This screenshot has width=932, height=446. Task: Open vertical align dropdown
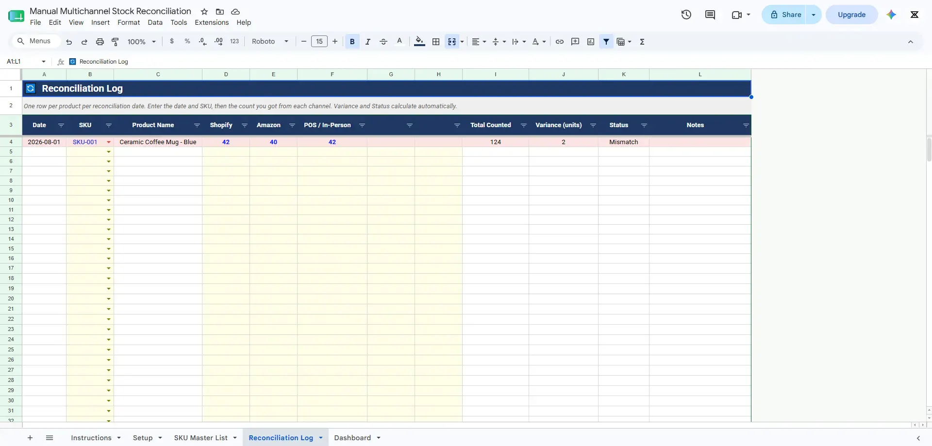[499, 42]
